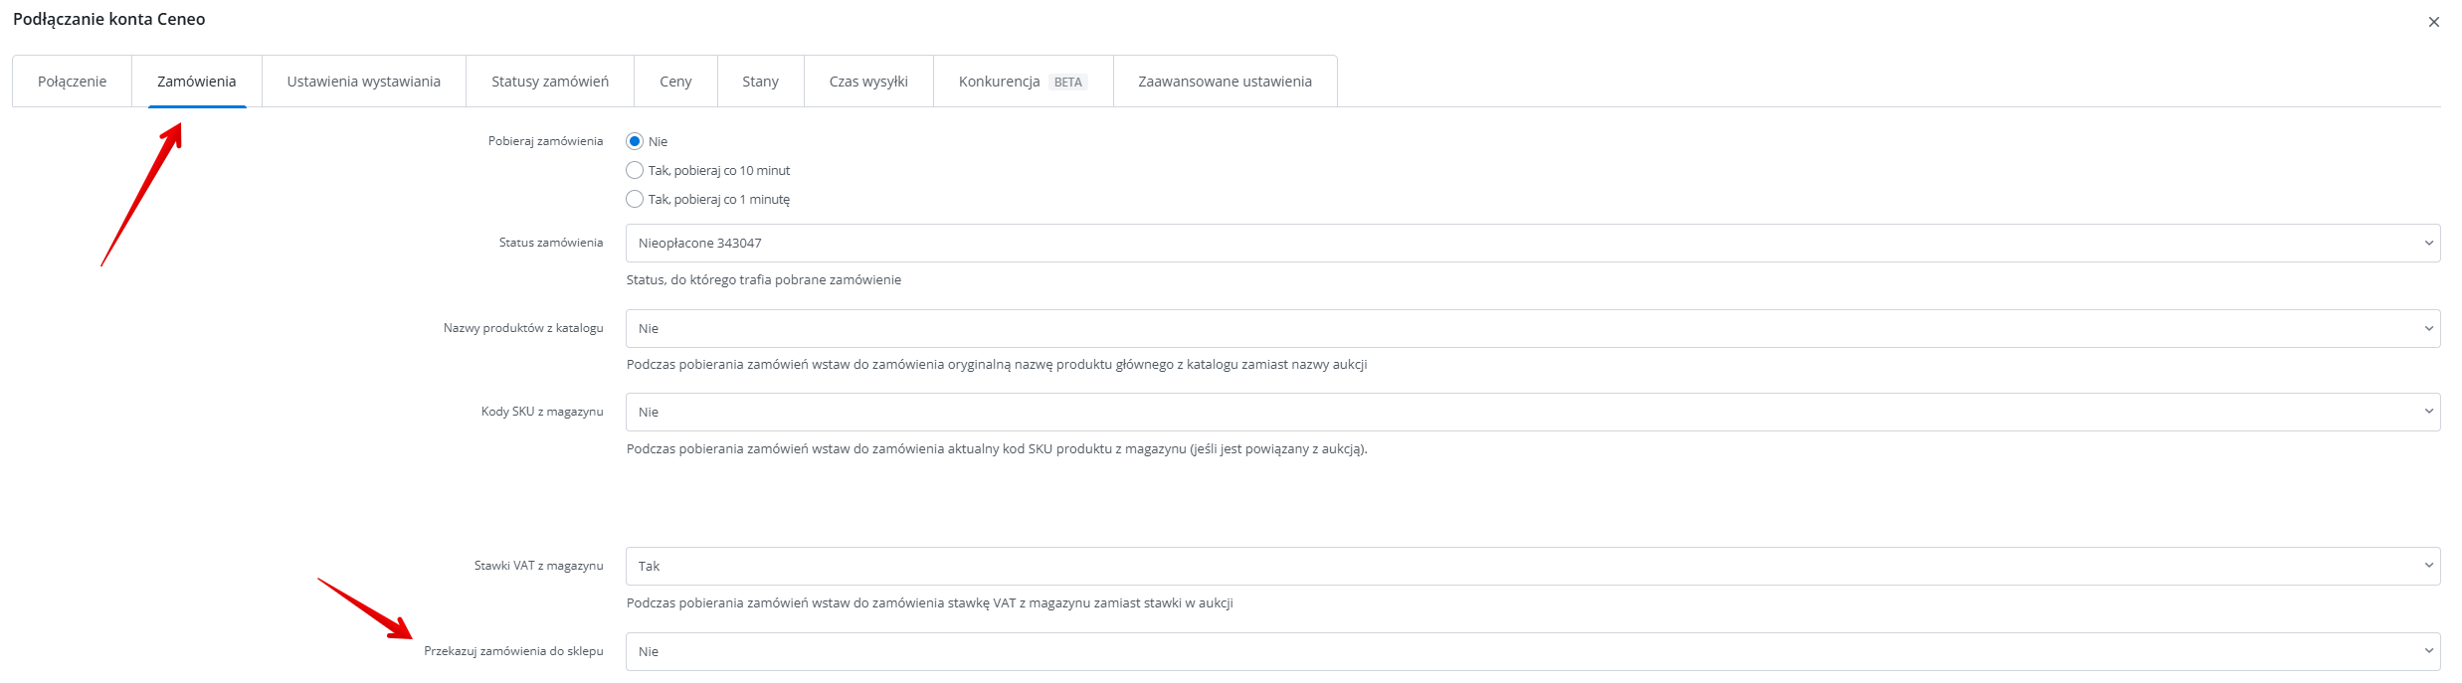Select 'Nie' for Pobieraj zamówienia

(x=635, y=141)
